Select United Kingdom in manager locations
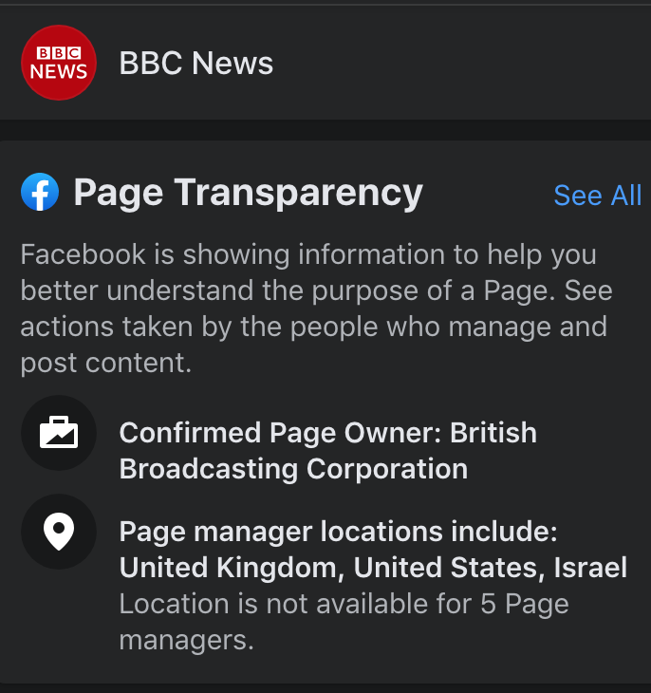Image resolution: width=651 pixels, height=693 pixels. pos(232,568)
